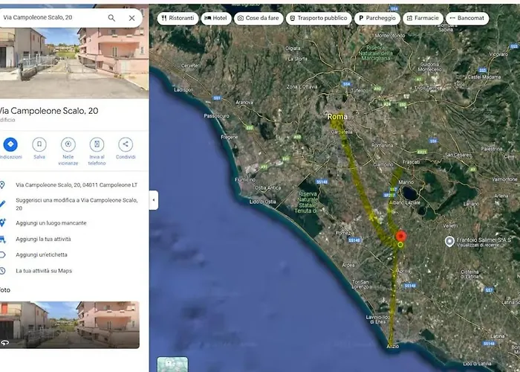Select Aggiungi un luogo mancante
Screen dimensions: 520x372
click(51, 223)
